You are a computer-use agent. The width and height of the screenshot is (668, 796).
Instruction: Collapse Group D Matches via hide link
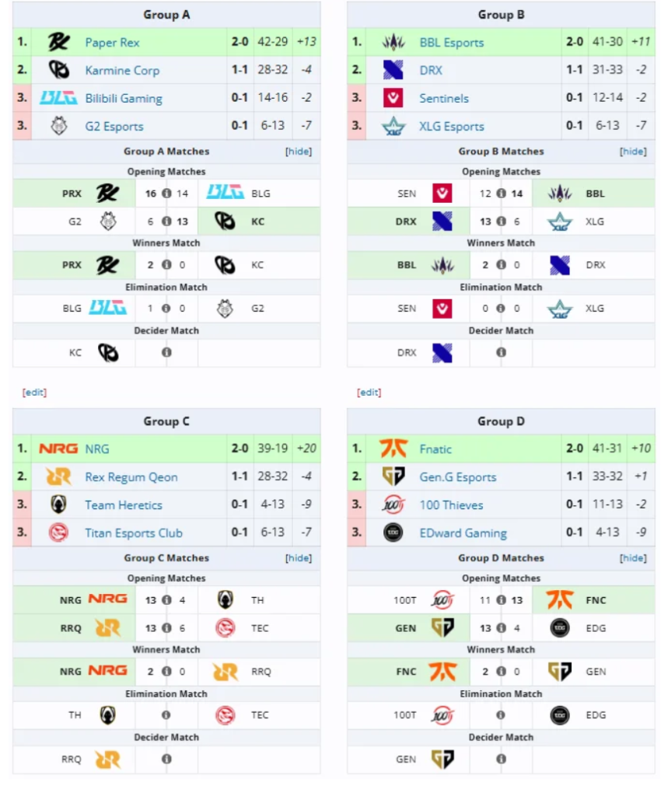(x=633, y=558)
